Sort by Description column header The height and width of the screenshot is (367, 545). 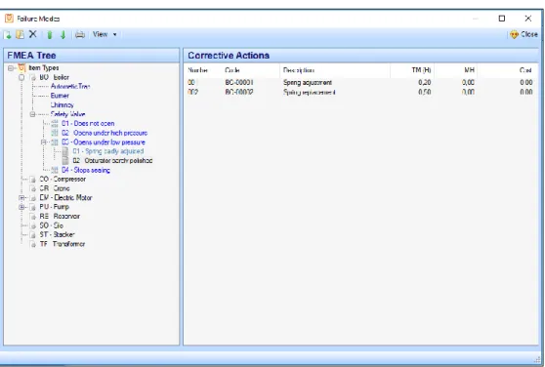299,70
